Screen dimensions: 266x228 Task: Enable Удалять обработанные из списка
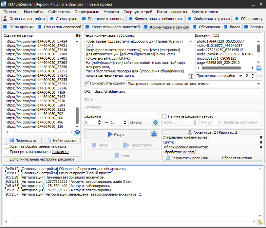(x=6, y=146)
